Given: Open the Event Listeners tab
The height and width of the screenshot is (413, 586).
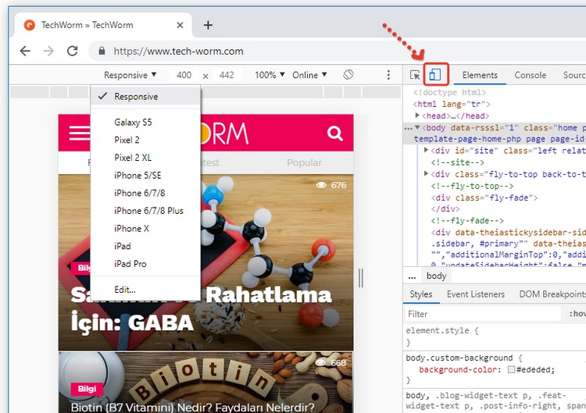Looking at the screenshot, I should click(476, 294).
